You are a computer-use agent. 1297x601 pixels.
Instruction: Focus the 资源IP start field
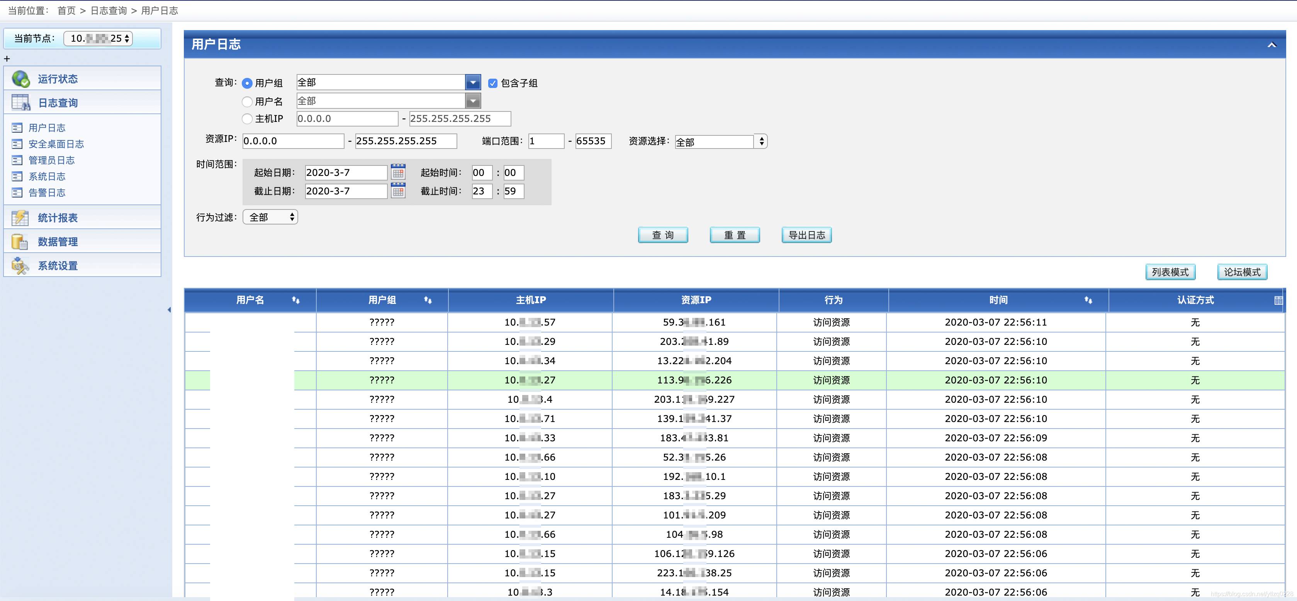tap(294, 141)
